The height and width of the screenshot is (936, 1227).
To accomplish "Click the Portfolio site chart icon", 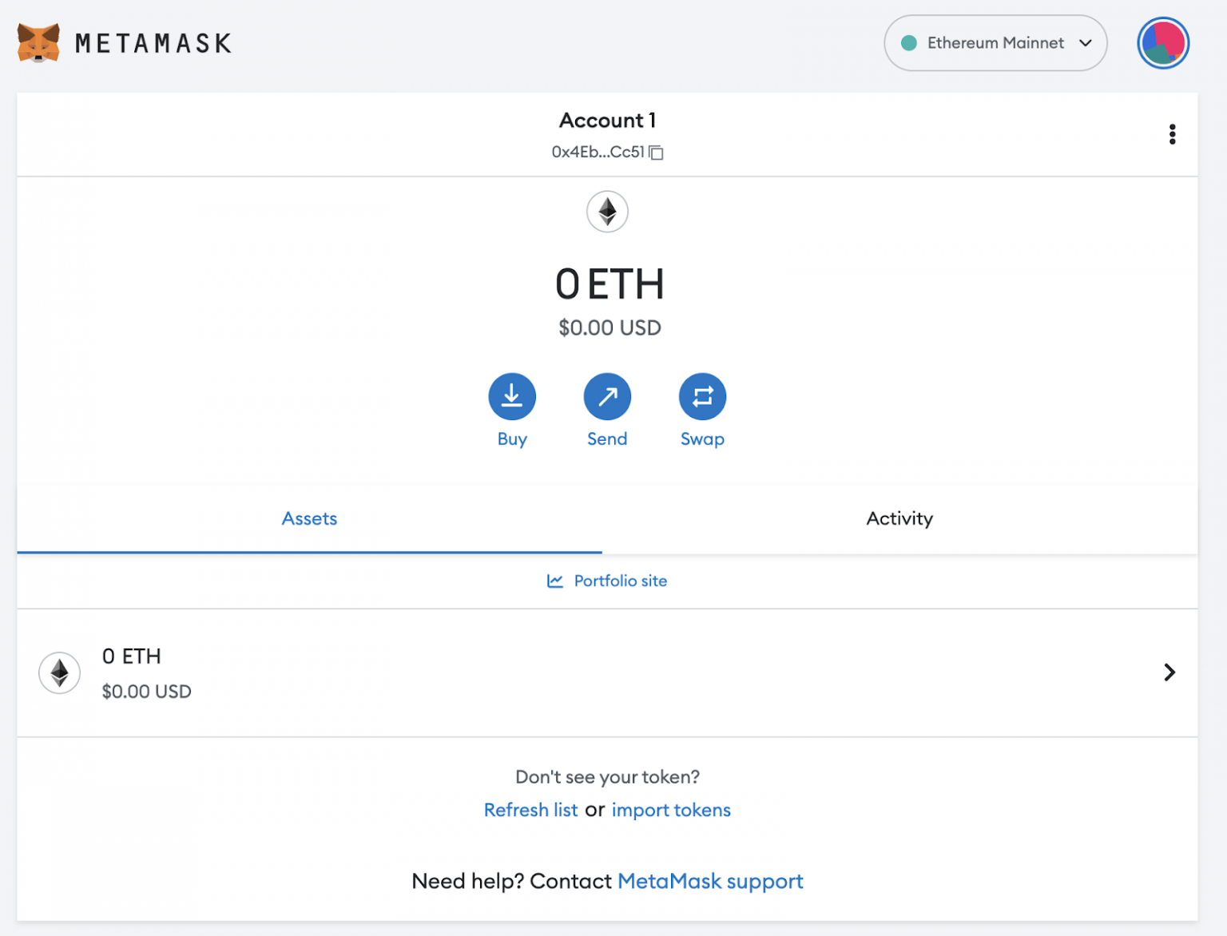I will point(554,581).
